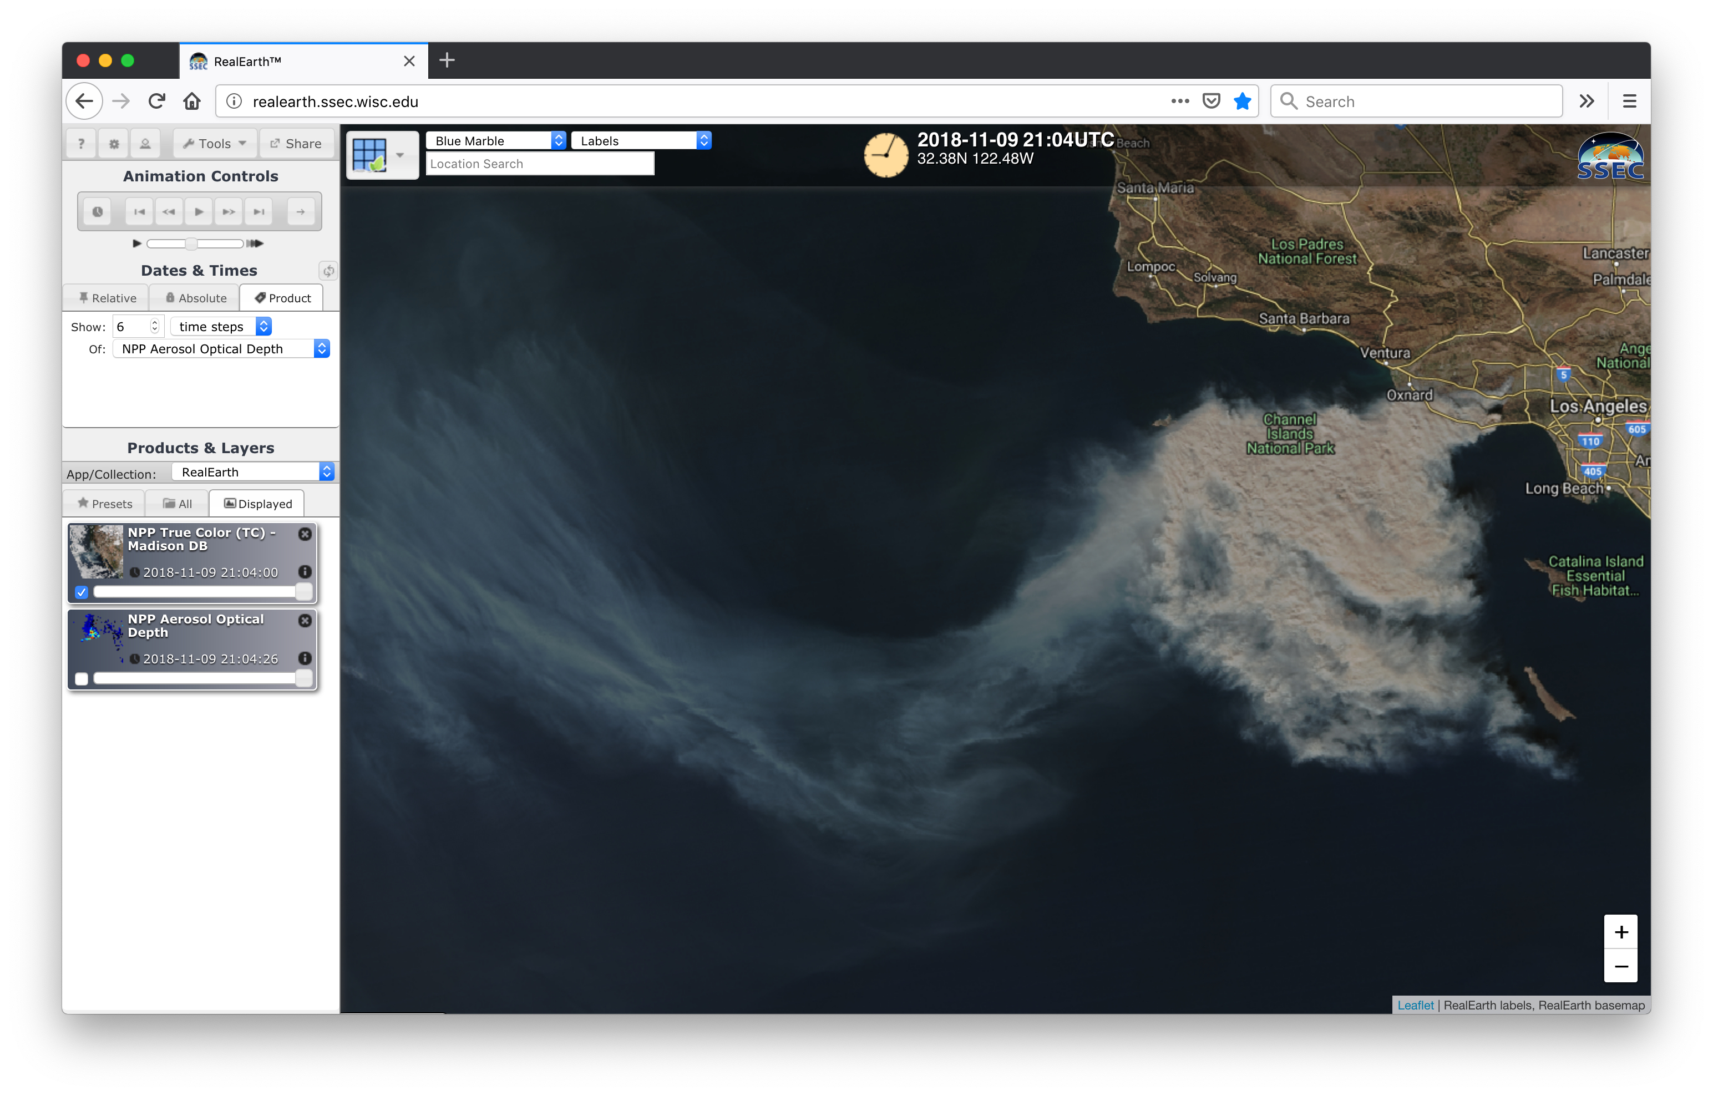
Task: Open the settings gear in RealEarth toolbar
Action: pos(114,144)
